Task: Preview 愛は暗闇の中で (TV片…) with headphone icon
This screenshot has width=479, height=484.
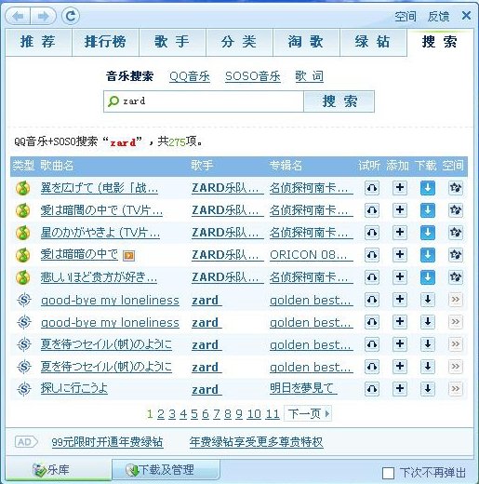Action: coord(372,210)
